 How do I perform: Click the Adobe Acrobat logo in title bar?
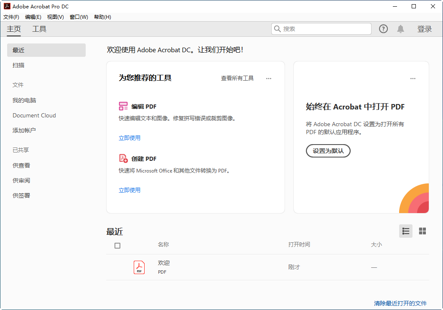[x=7, y=6]
